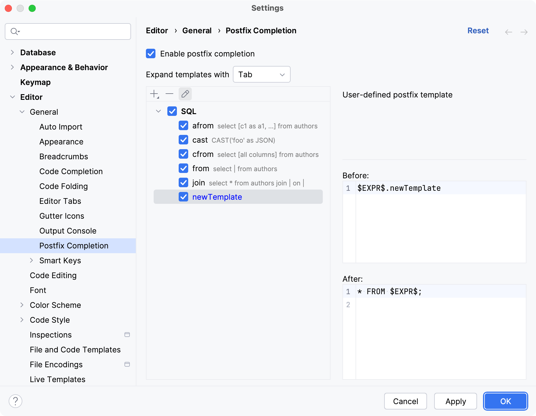Viewport: 536px width, 416px height.
Task: Click the Reset link
Action: click(478, 31)
